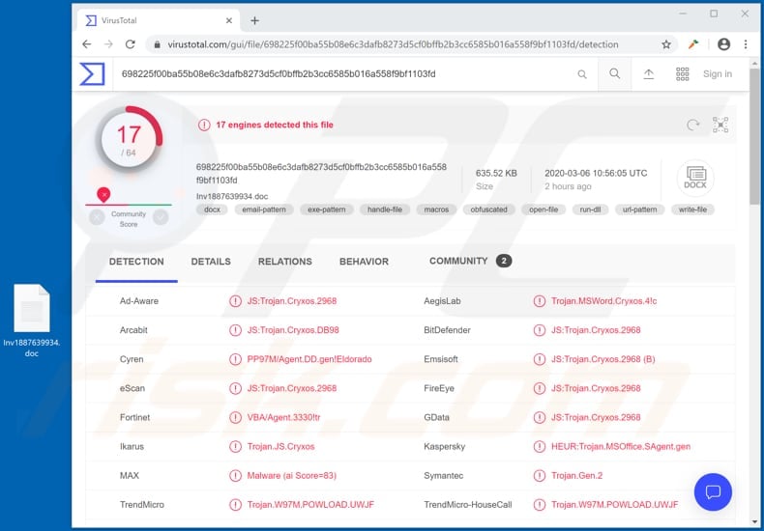Click the 635.52 KB size value
Image resolution: width=764 pixels, height=531 pixels.
(x=496, y=173)
